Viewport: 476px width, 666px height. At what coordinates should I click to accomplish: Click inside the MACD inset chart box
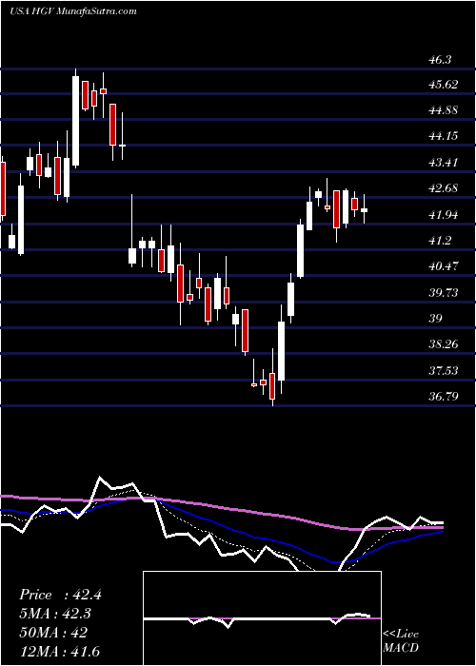point(262,618)
